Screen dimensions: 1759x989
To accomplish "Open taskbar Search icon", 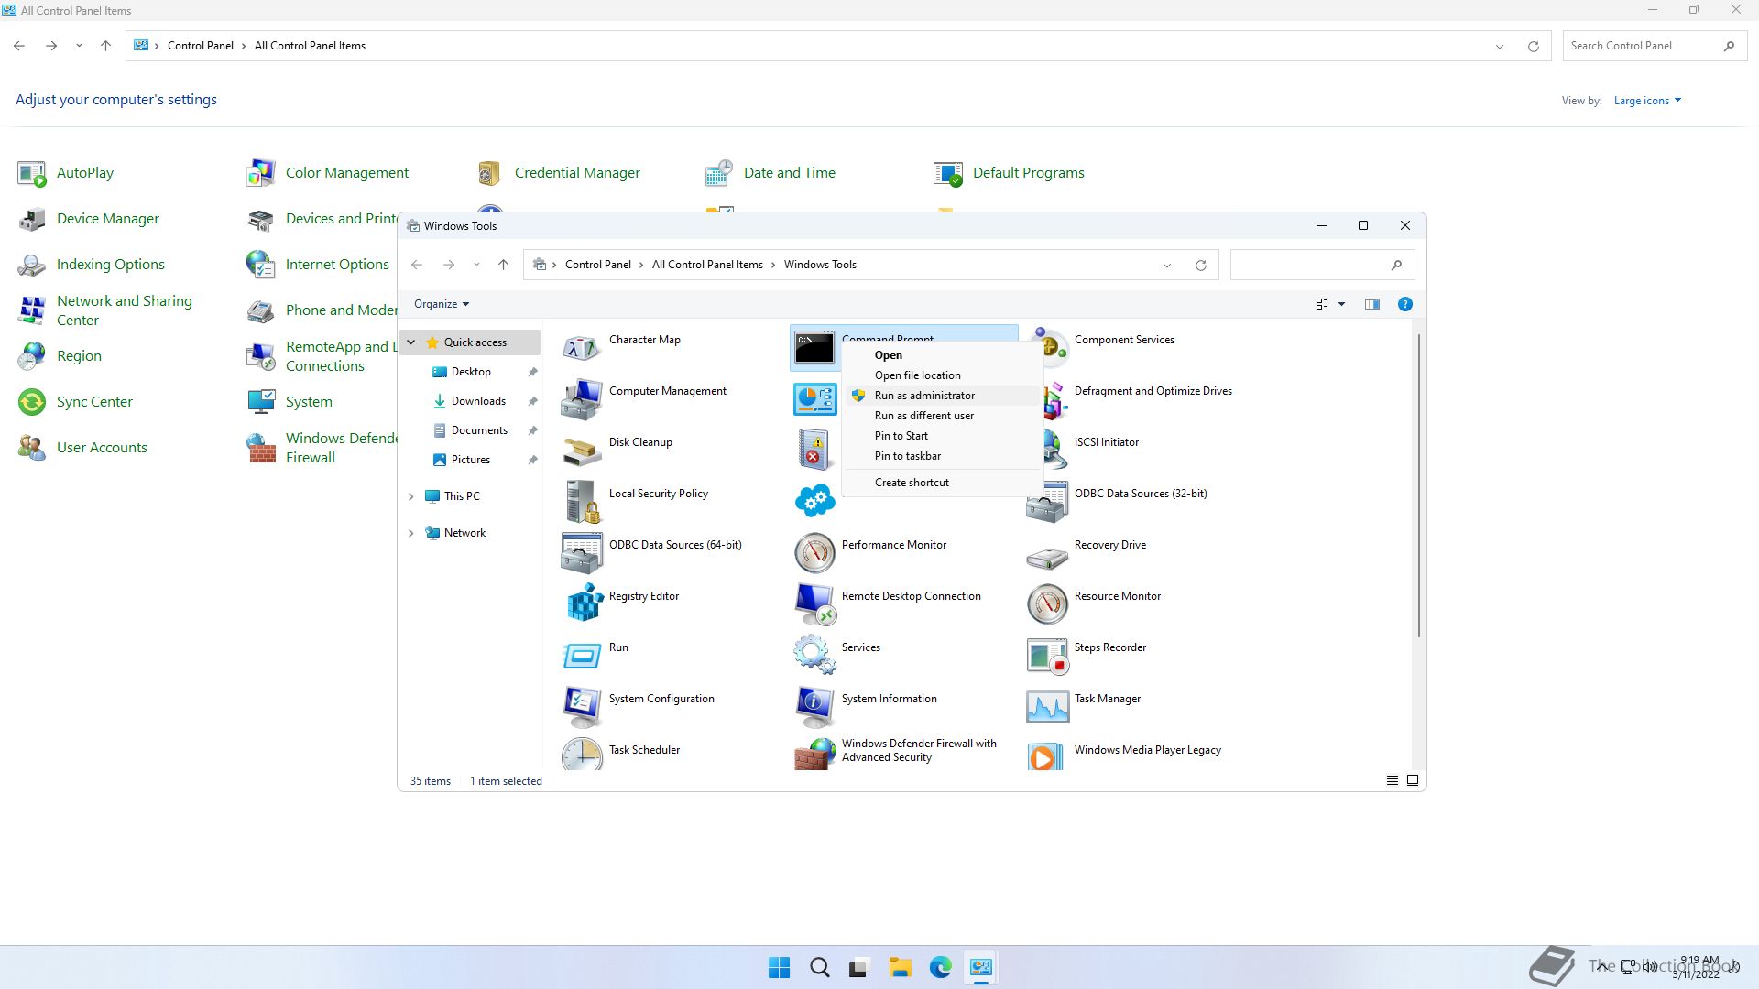I will coord(820,968).
